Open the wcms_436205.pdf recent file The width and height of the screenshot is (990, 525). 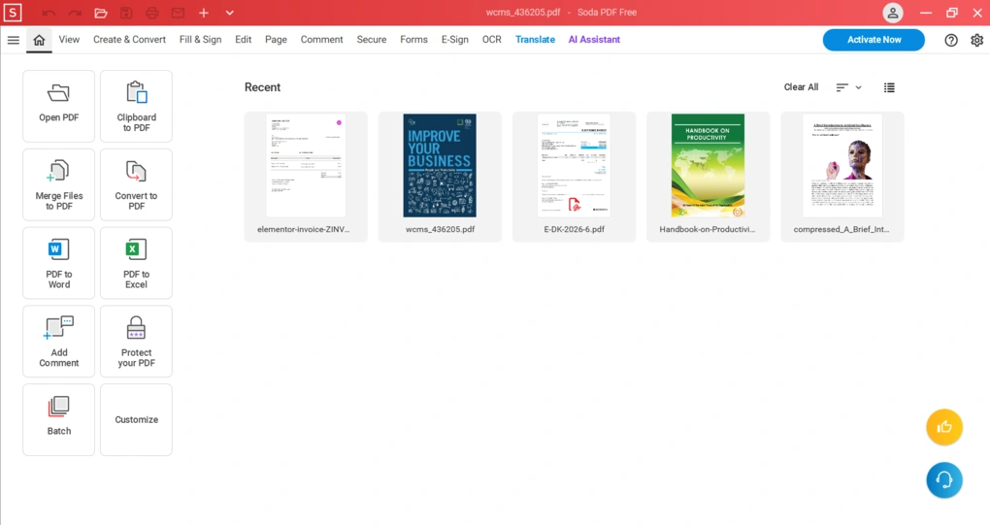pos(440,177)
